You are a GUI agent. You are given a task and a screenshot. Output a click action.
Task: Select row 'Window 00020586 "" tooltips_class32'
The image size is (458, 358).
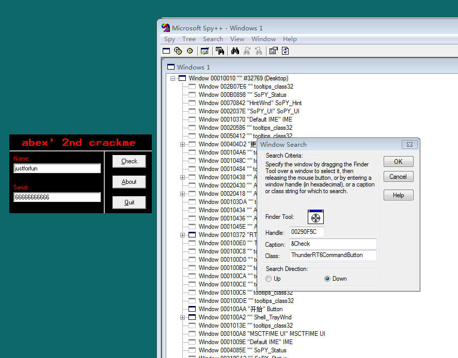click(x=245, y=128)
